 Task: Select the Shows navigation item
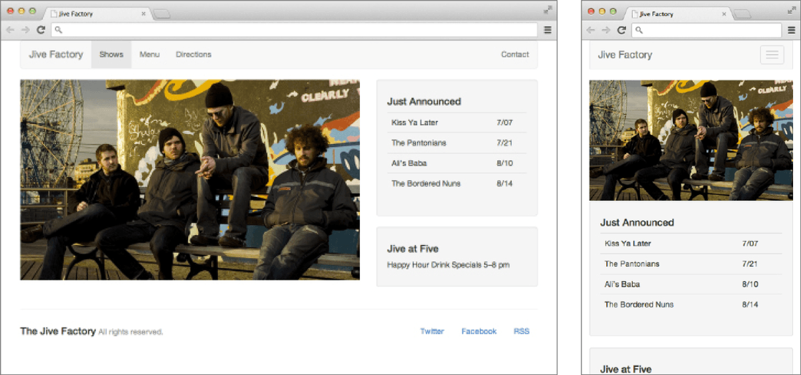pos(111,55)
